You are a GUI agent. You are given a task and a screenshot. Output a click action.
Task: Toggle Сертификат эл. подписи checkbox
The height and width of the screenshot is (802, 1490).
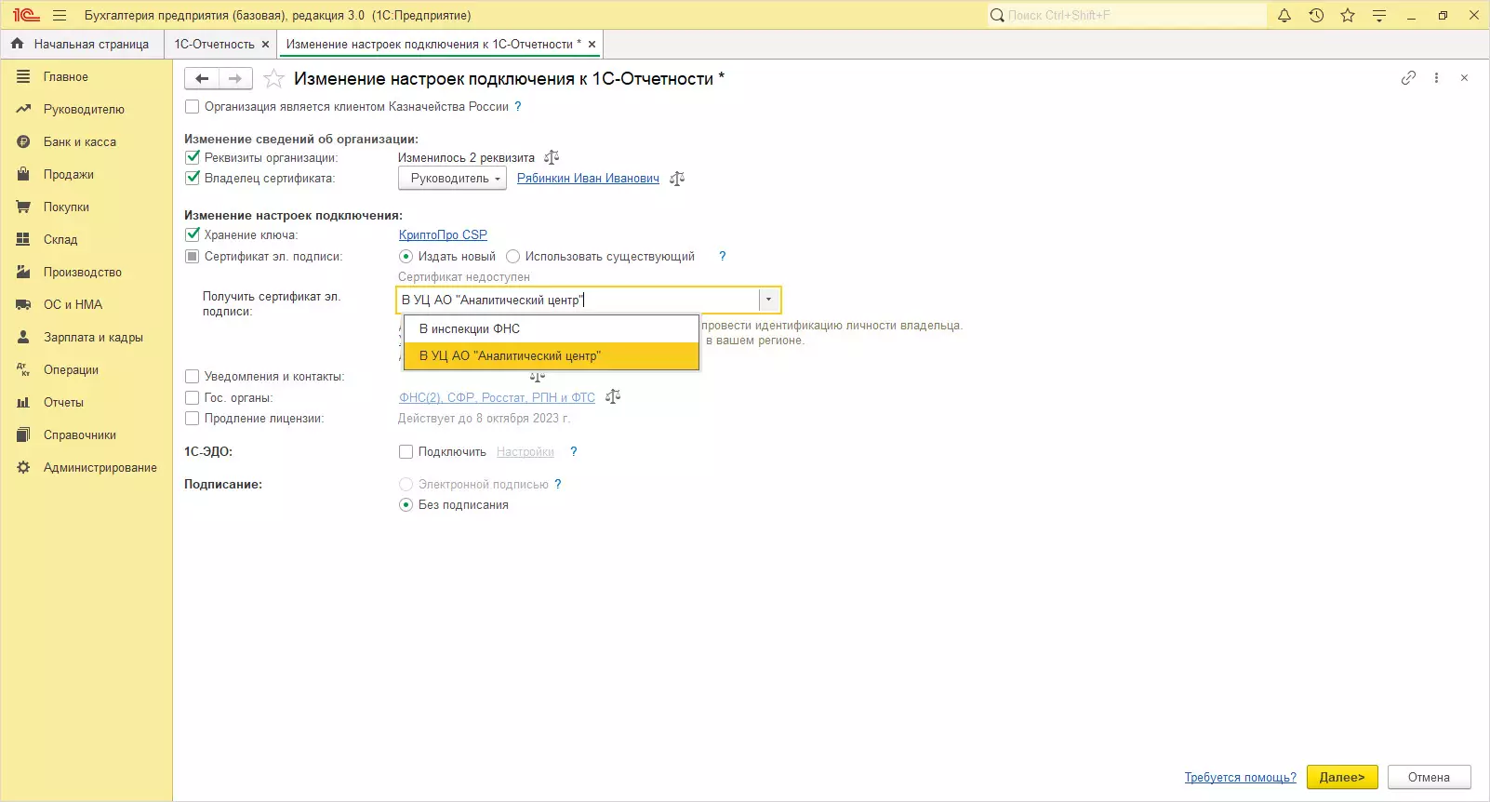(193, 256)
